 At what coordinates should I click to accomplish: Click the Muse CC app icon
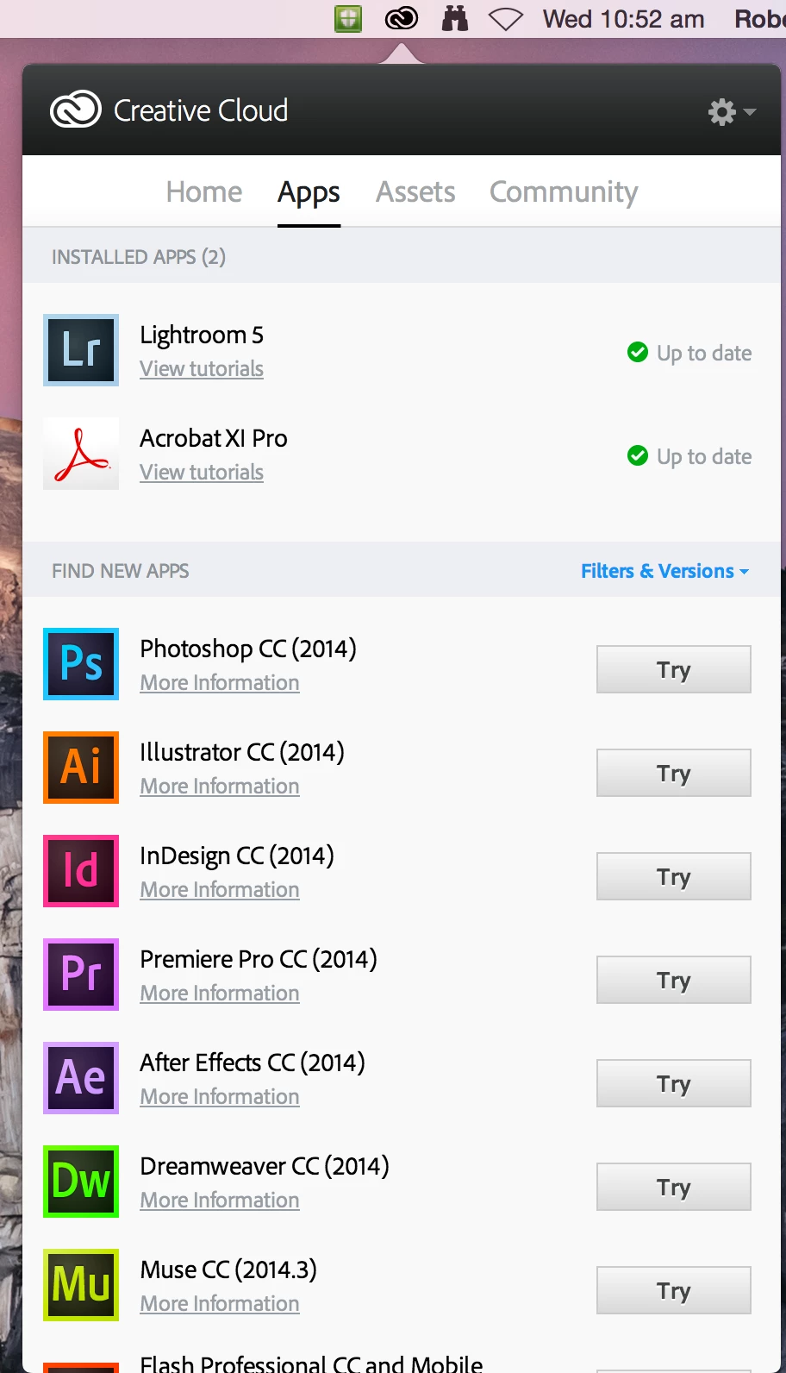[81, 1285]
